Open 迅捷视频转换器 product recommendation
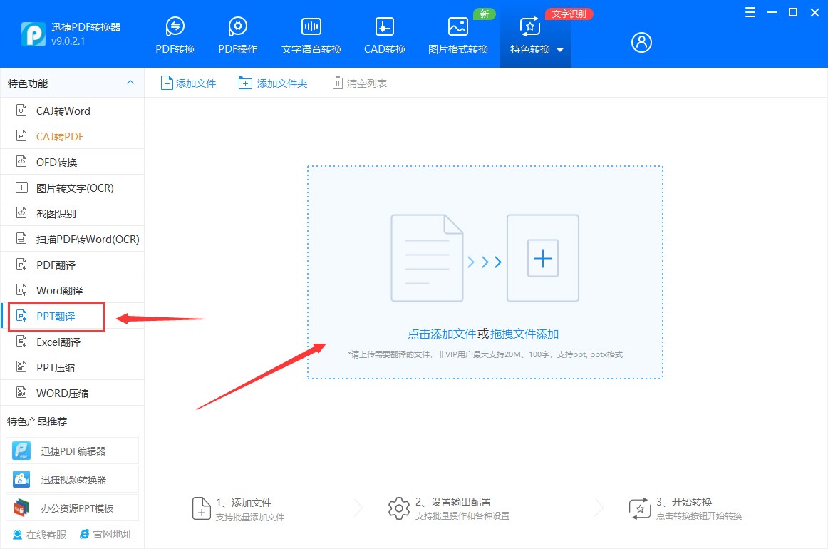The image size is (828, 549). pos(73,479)
